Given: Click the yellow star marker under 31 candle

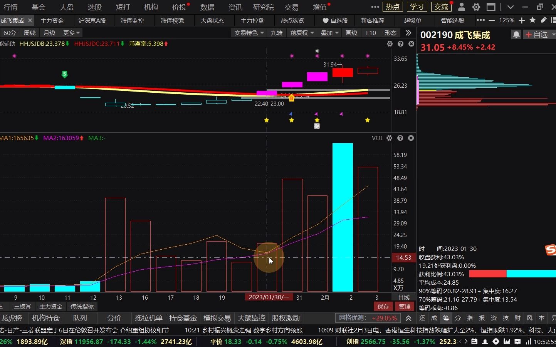Looking at the screenshot, I should point(292,120).
